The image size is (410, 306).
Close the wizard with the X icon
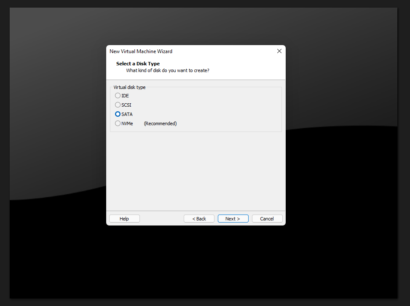point(279,51)
